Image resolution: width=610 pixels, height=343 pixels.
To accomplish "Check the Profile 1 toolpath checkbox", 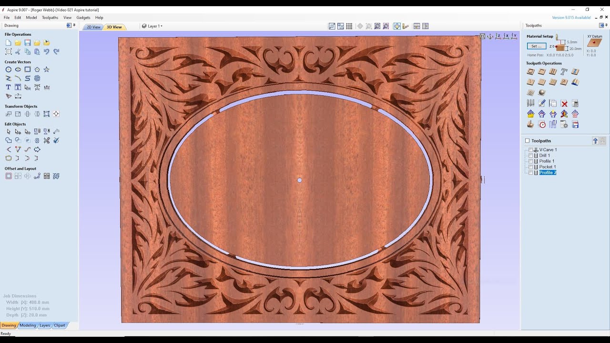I will (x=531, y=161).
